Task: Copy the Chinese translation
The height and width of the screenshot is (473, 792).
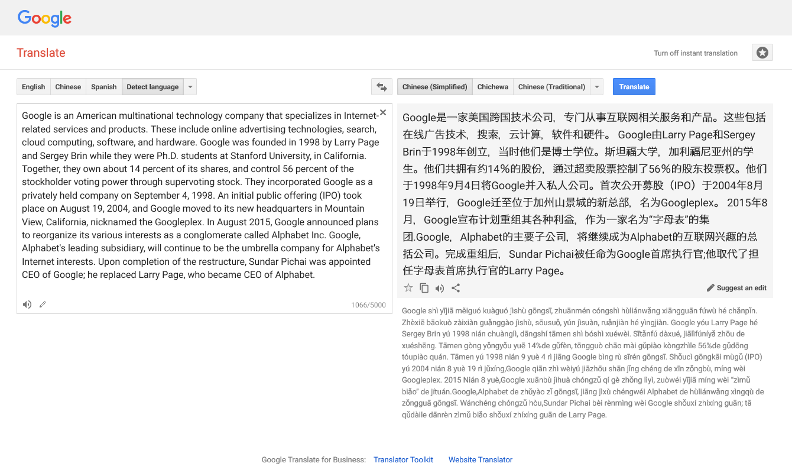Action: point(424,288)
